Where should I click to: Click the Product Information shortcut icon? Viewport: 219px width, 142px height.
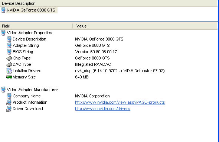9,102
